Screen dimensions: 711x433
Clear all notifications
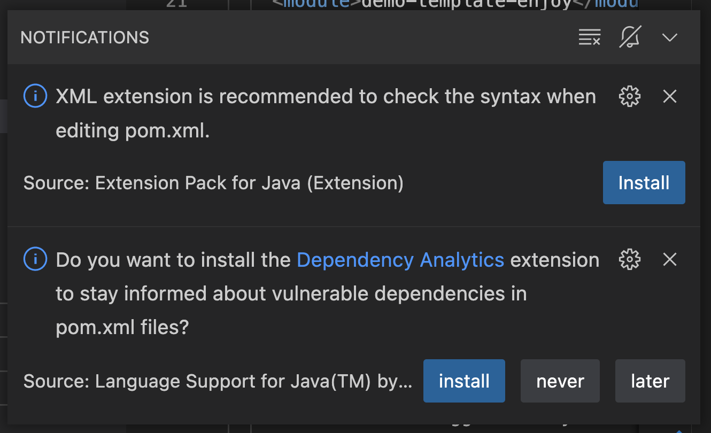[x=589, y=37]
